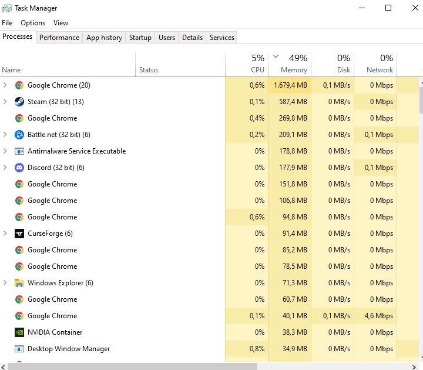Click the Desktop Window Manager icon
The width and height of the screenshot is (423, 370).
(x=19, y=349)
